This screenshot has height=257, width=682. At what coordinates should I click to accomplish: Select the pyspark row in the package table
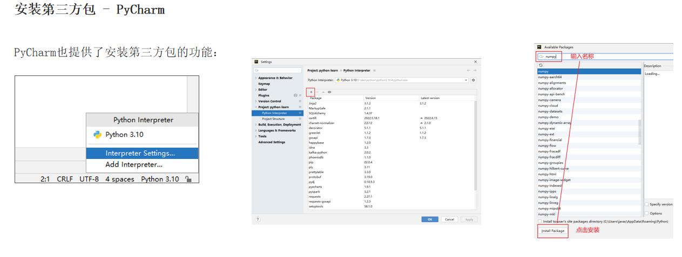[x=391, y=191]
